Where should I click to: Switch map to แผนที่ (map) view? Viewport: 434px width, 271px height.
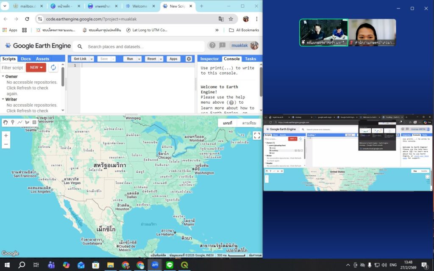(x=228, y=123)
